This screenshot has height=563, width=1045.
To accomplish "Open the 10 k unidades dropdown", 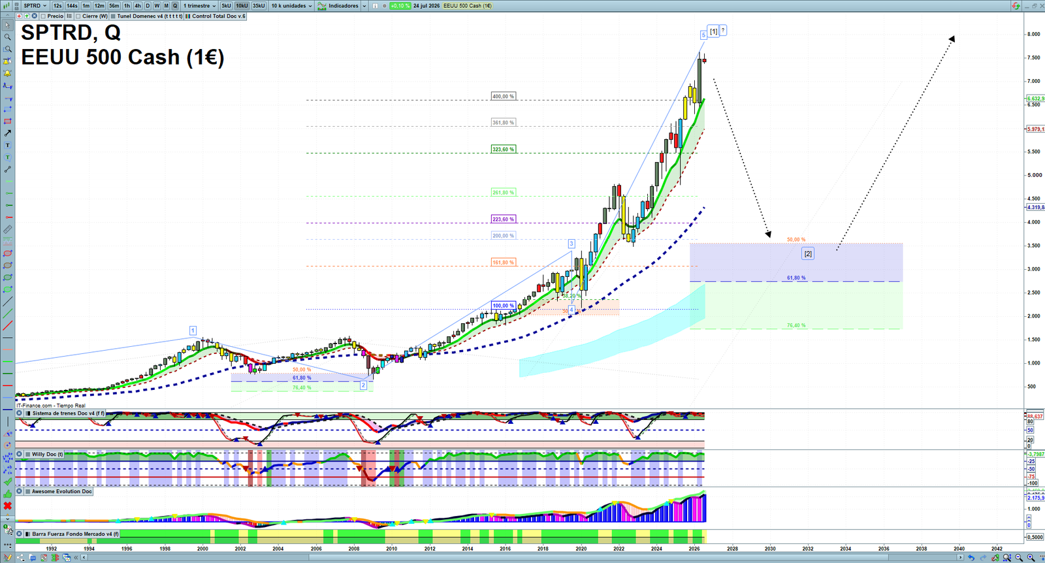I will [x=292, y=6].
